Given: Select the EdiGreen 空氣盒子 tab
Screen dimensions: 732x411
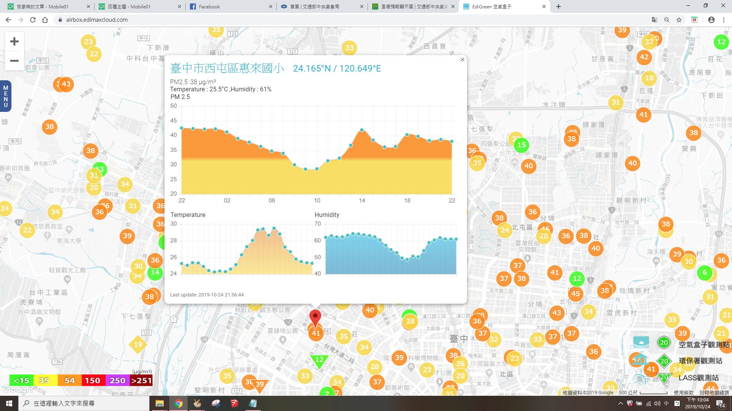Looking at the screenshot, I should coord(504,6).
